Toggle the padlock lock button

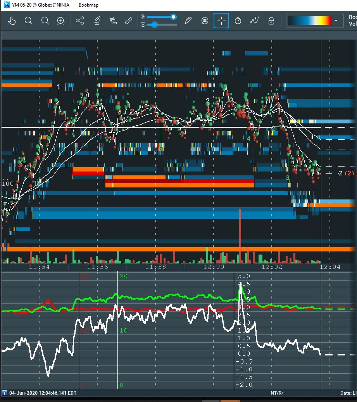pyautogui.click(x=271, y=21)
